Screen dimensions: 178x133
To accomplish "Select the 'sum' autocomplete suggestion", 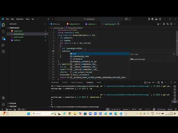I will click(99, 54).
